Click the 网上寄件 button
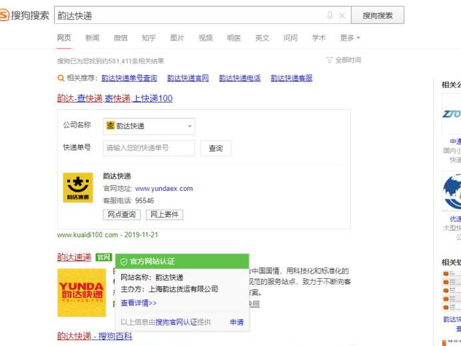Image resolution: width=461 pixels, height=346 pixels. [165, 214]
